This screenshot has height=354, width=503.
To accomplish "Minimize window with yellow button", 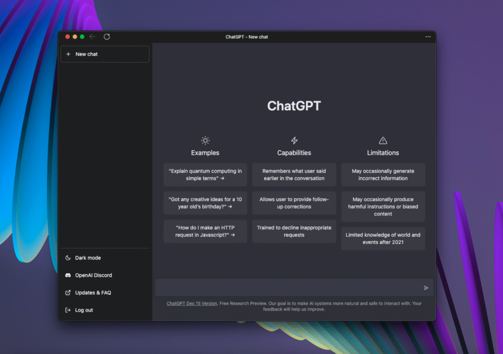I will (75, 36).
